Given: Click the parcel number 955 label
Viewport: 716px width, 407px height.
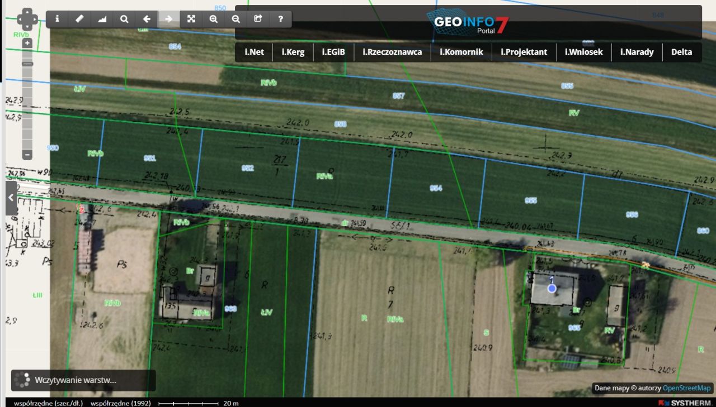Looking at the screenshot, I should (x=531, y=200).
